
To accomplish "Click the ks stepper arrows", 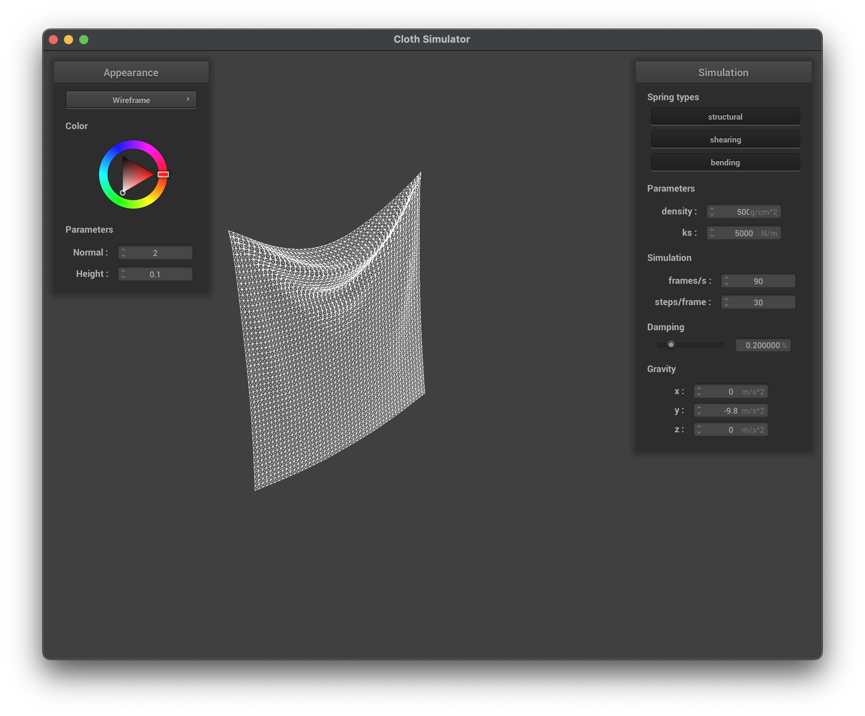I will pos(712,233).
